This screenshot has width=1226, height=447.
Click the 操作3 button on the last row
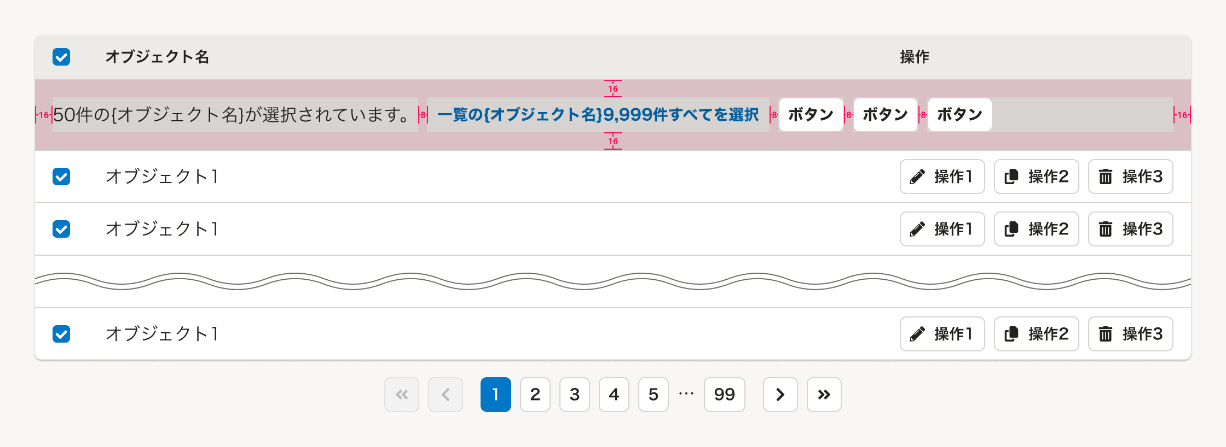1130,334
